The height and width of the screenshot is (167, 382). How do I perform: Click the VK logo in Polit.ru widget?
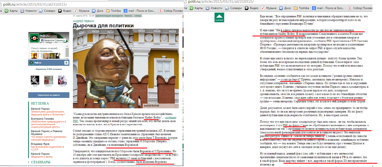click(67, 63)
